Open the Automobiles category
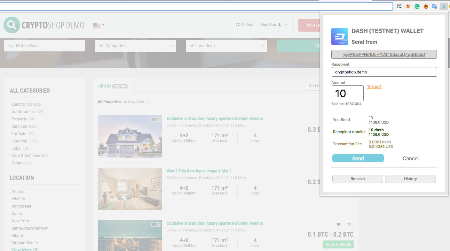Image resolution: width=450 pixels, height=251 pixels. point(23,111)
